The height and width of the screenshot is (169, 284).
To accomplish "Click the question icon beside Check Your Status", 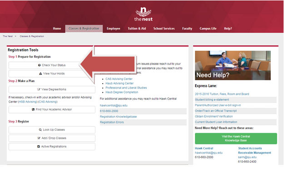I will tap(39, 65).
